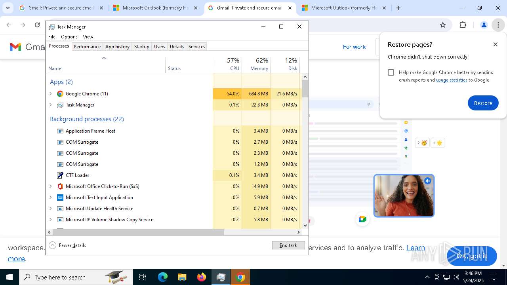Screen dimensions: 507x285
Task: Expand Microsoft Update Health Service group
Action: click(x=50, y=209)
